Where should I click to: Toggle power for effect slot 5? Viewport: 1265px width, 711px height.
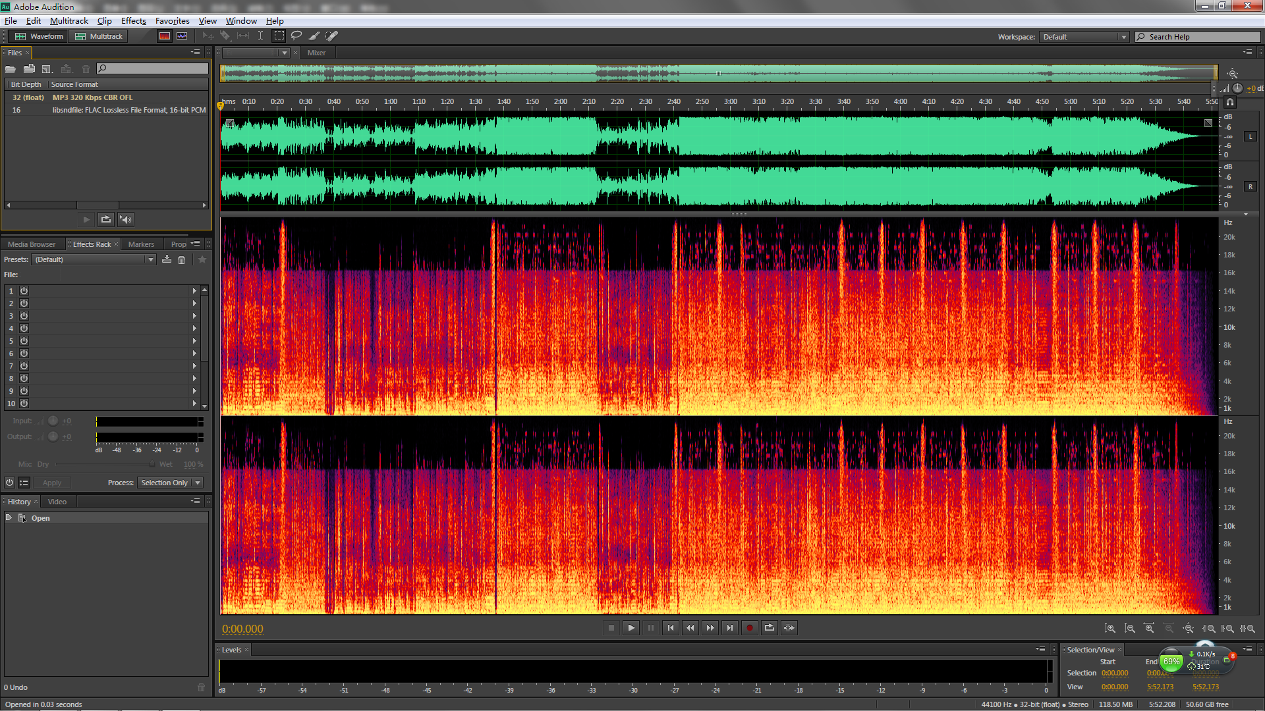[24, 340]
